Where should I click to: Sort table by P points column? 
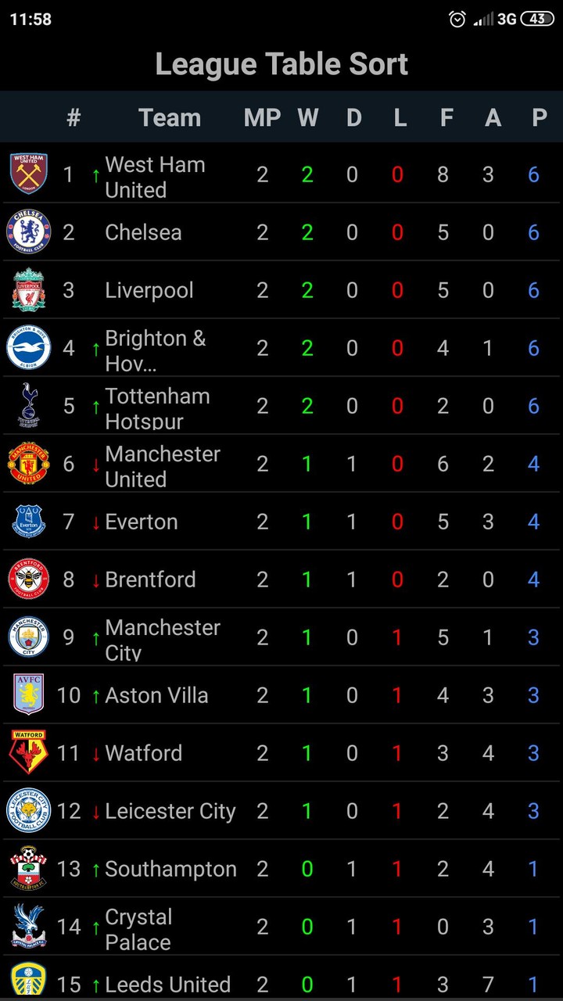pos(539,118)
